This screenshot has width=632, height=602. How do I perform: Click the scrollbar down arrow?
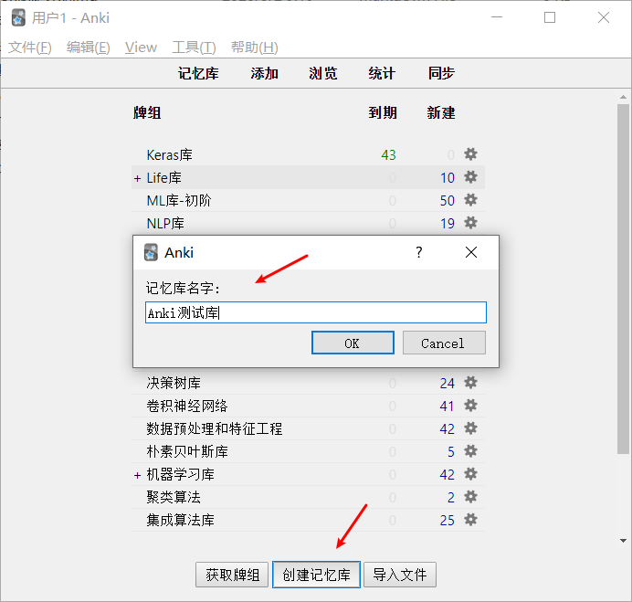pyautogui.click(x=623, y=541)
